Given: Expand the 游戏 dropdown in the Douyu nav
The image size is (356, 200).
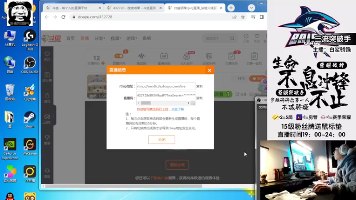Looking at the screenshot, I should (131, 38).
